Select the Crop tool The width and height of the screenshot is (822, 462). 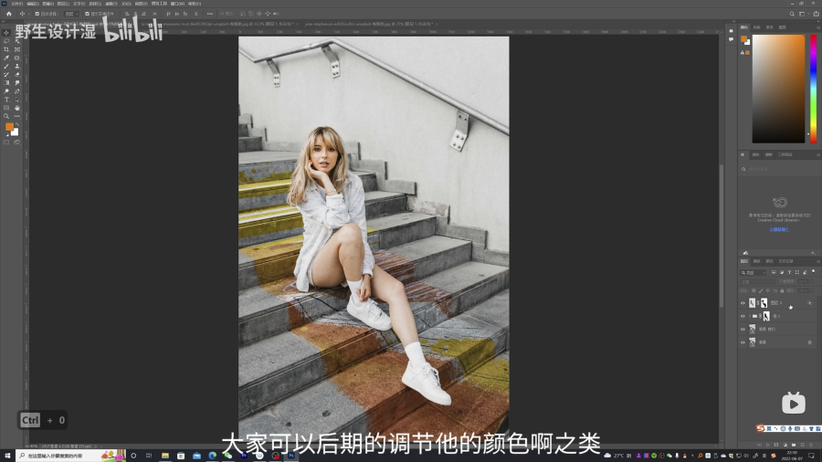click(x=6, y=49)
